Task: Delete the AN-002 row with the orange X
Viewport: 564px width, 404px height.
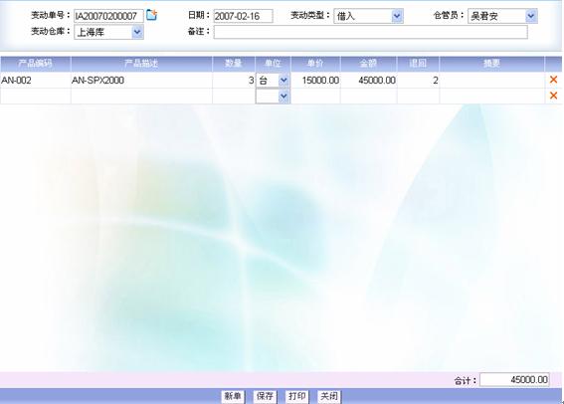Action: point(553,80)
